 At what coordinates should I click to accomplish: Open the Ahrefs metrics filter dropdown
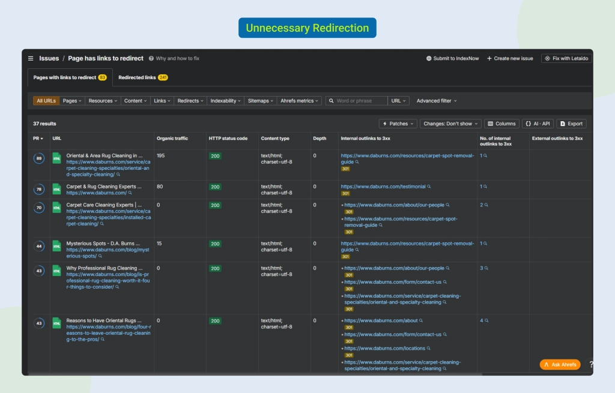click(299, 101)
